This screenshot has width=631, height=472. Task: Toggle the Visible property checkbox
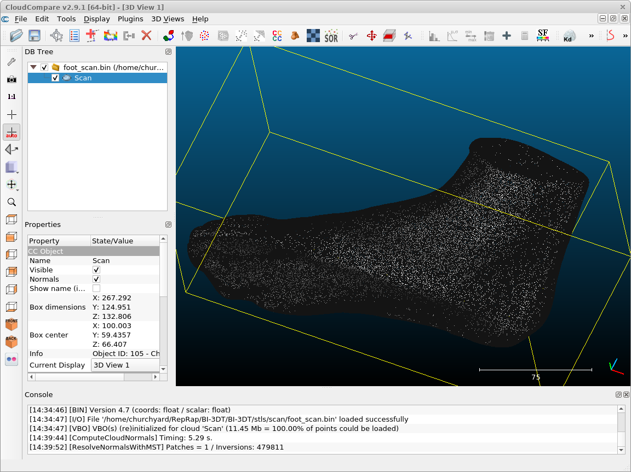(x=96, y=270)
